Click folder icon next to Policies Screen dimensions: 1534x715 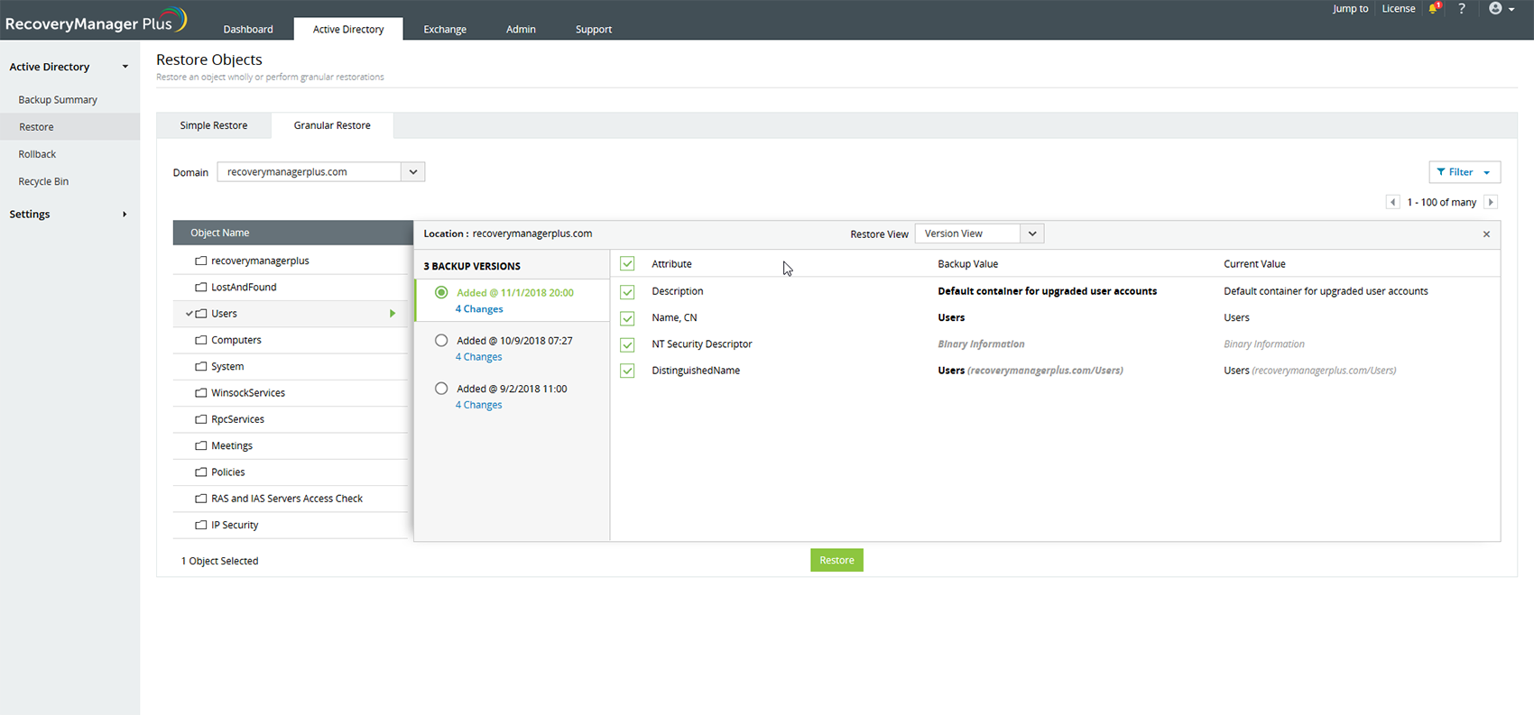click(201, 472)
